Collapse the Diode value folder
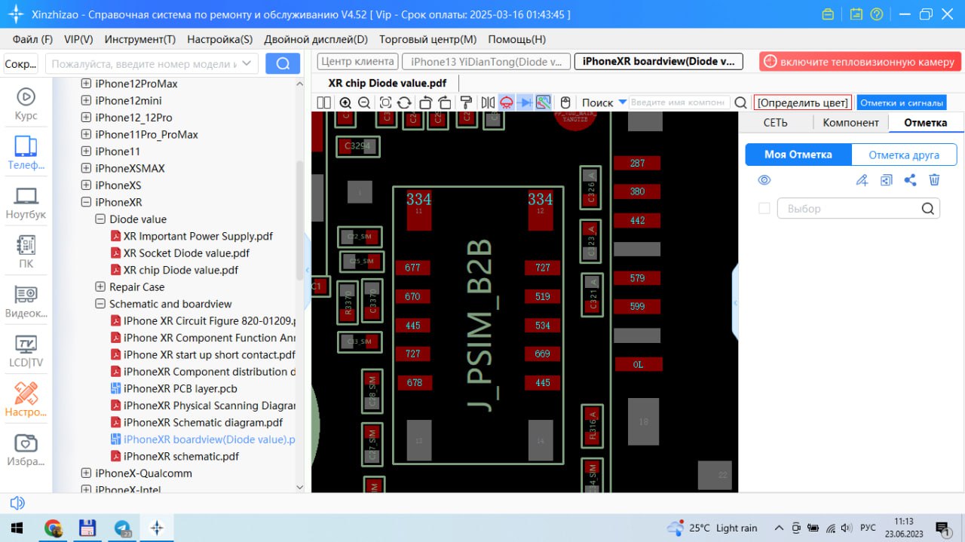The width and height of the screenshot is (965, 542). point(100,219)
